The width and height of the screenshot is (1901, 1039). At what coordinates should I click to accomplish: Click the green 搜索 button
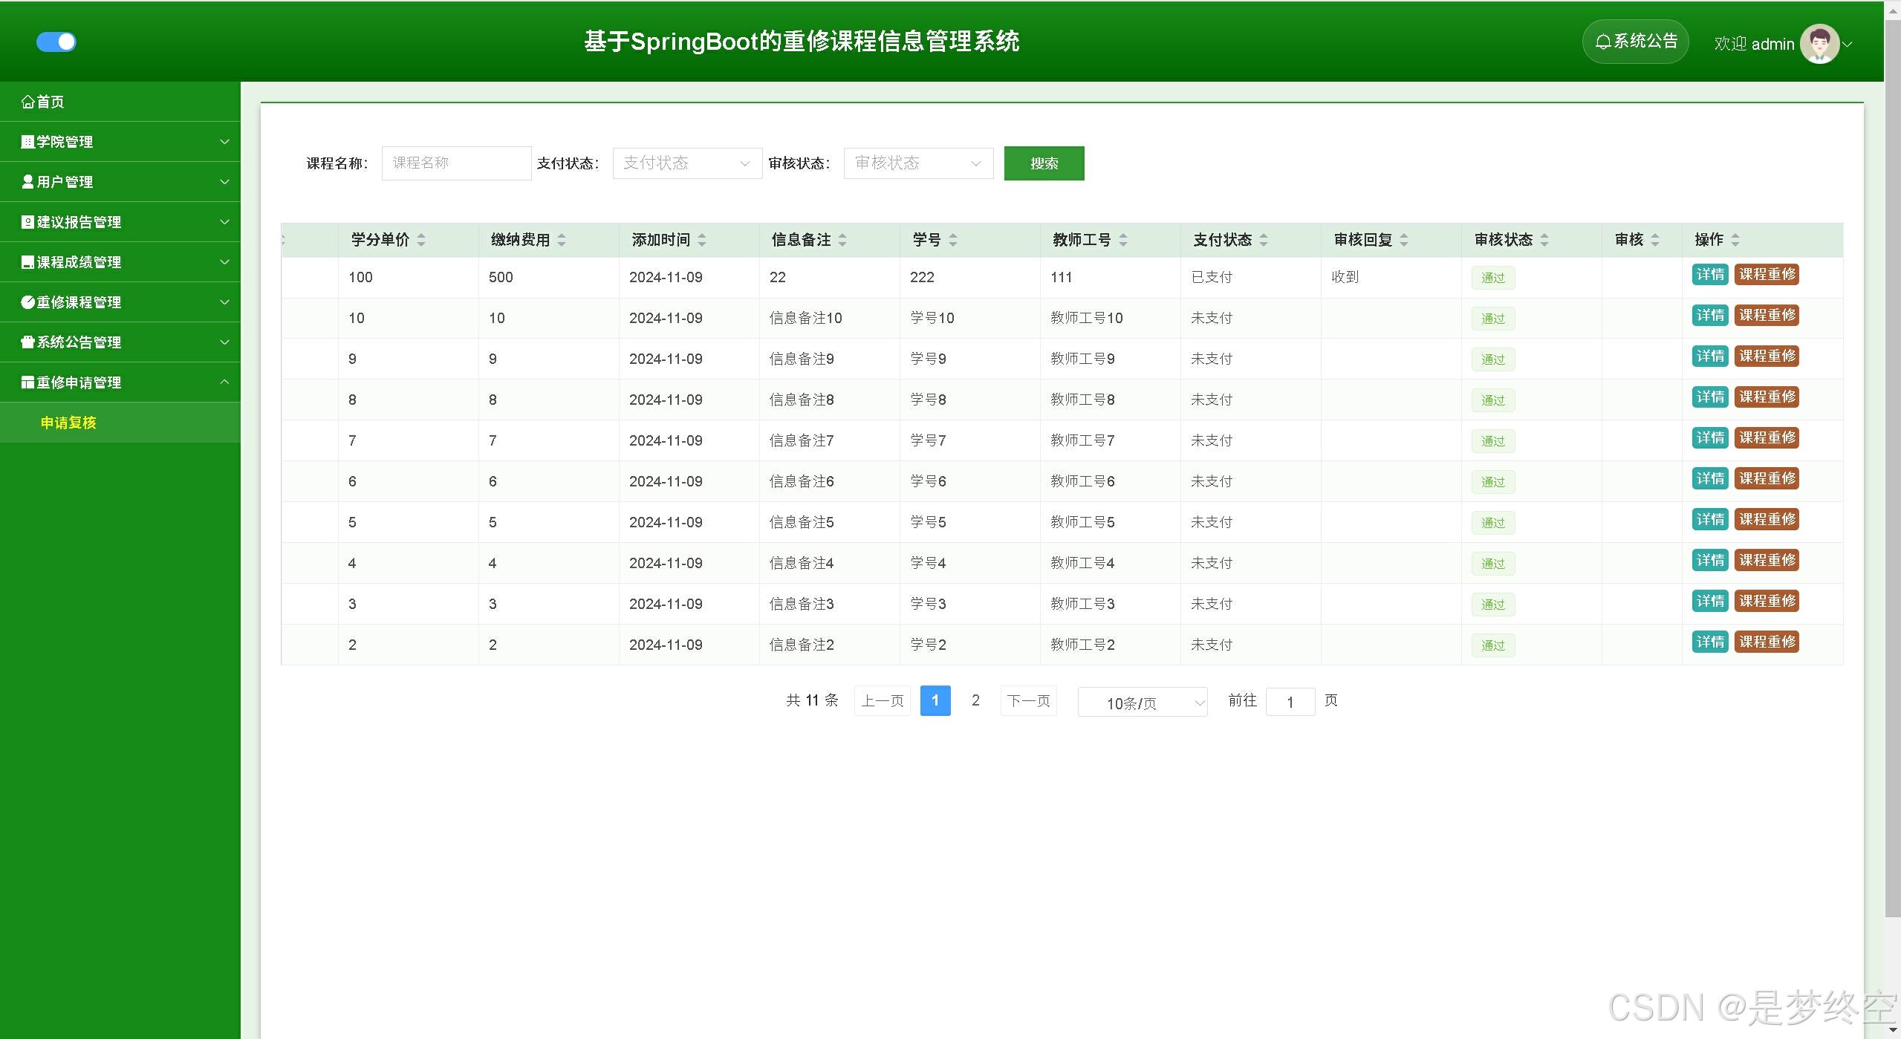pos(1043,163)
